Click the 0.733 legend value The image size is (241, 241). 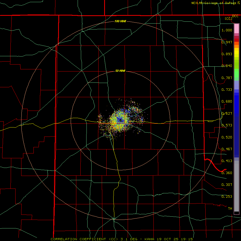(x=227, y=90)
